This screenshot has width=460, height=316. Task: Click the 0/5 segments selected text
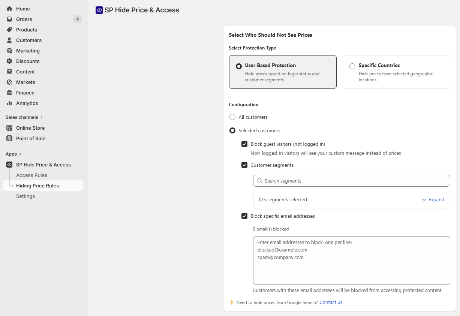(x=283, y=200)
